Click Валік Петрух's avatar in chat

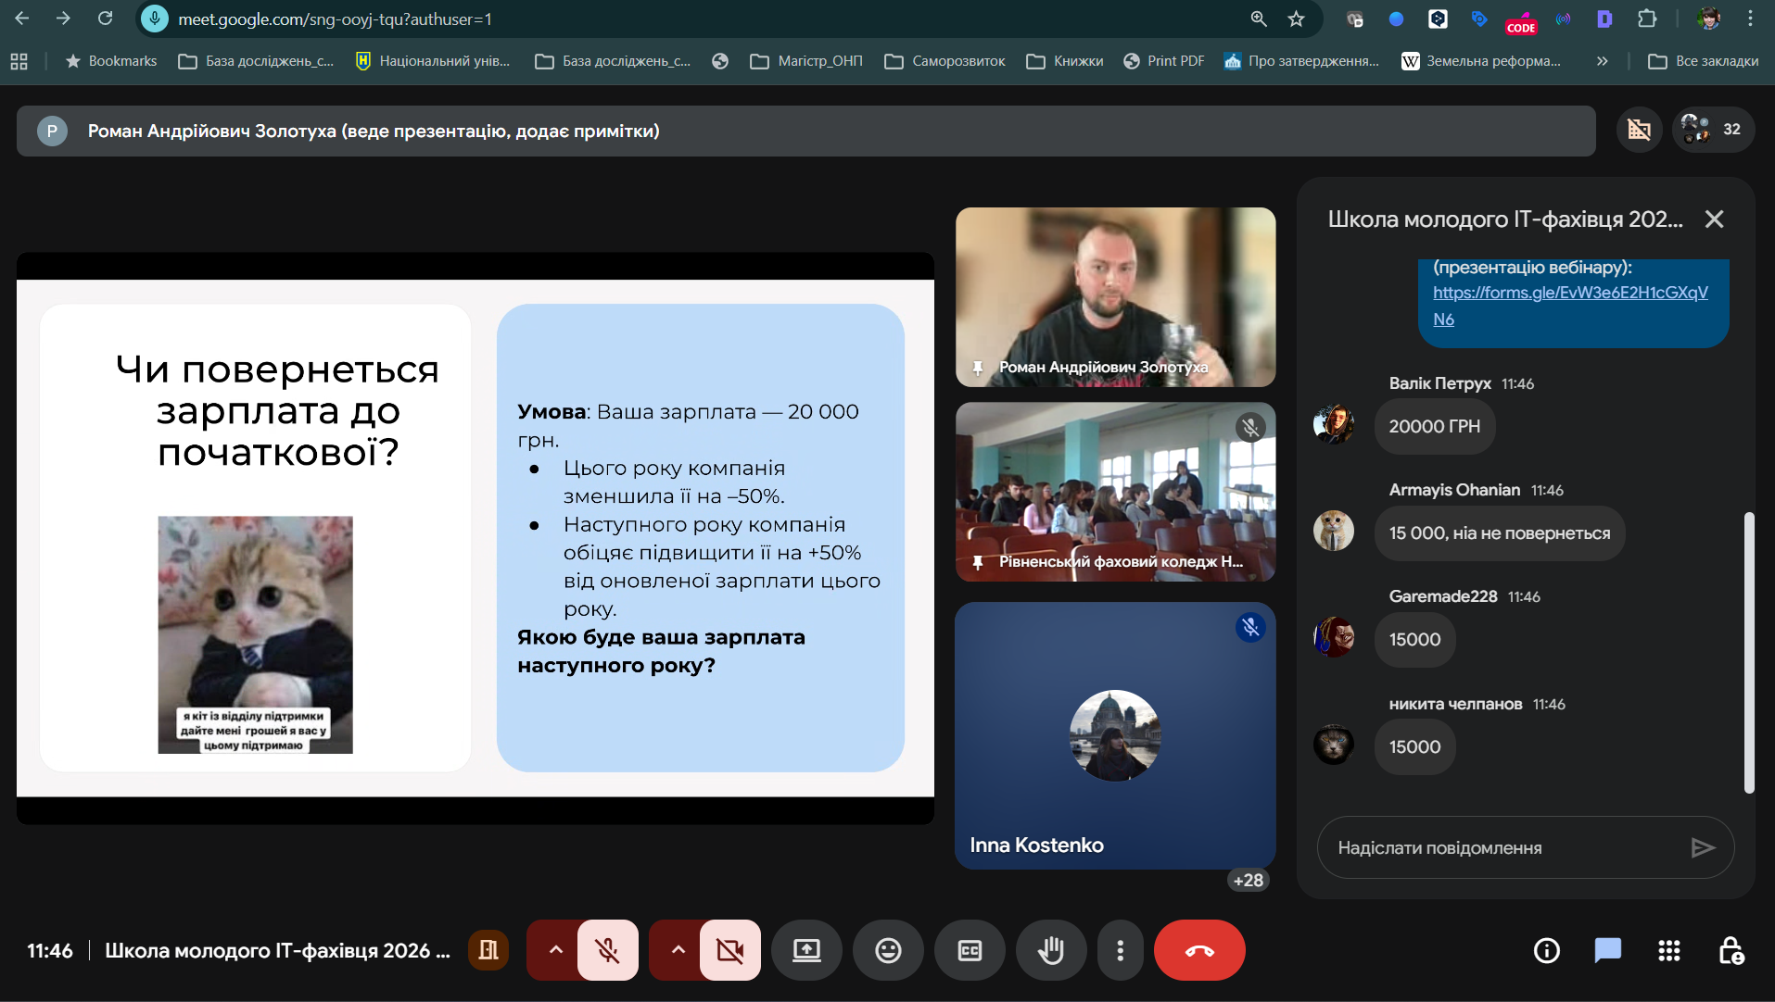coord(1334,424)
